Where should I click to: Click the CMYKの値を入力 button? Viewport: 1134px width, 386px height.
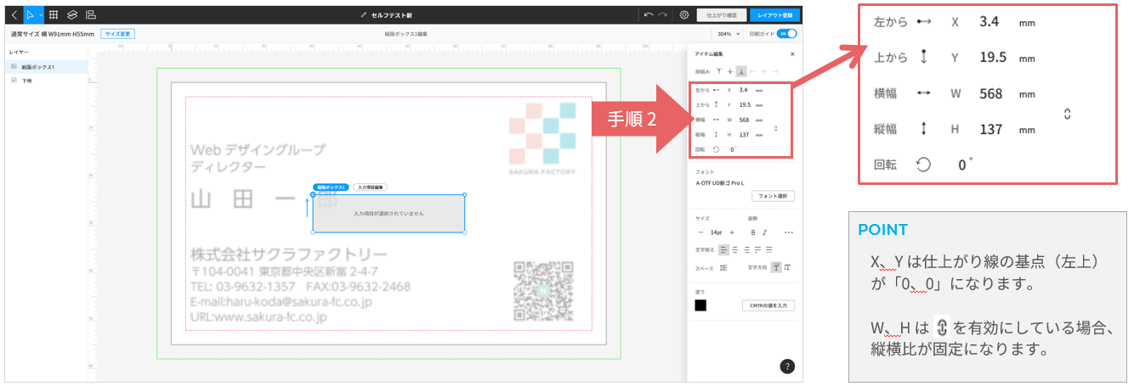pyautogui.click(x=768, y=305)
